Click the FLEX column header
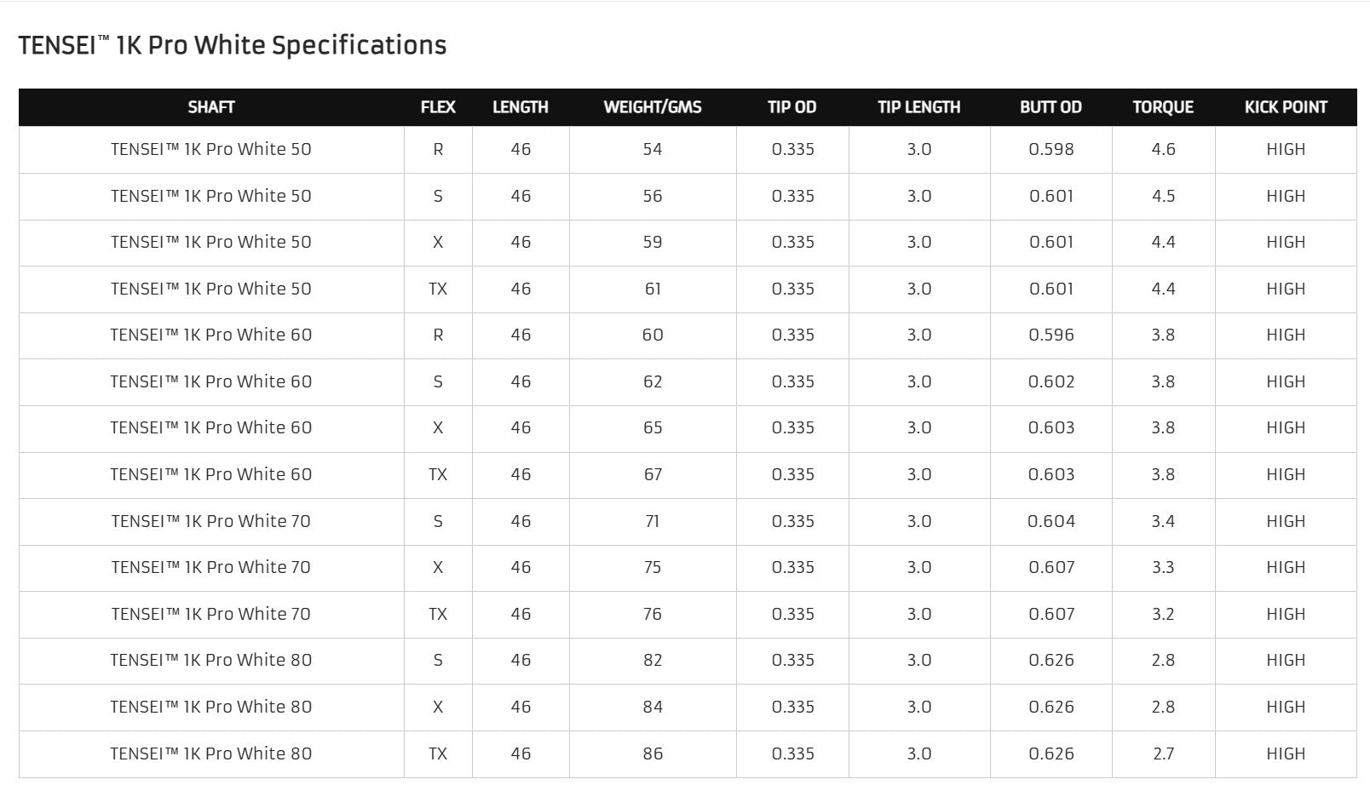1370x785 pixels. pyautogui.click(x=438, y=107)
